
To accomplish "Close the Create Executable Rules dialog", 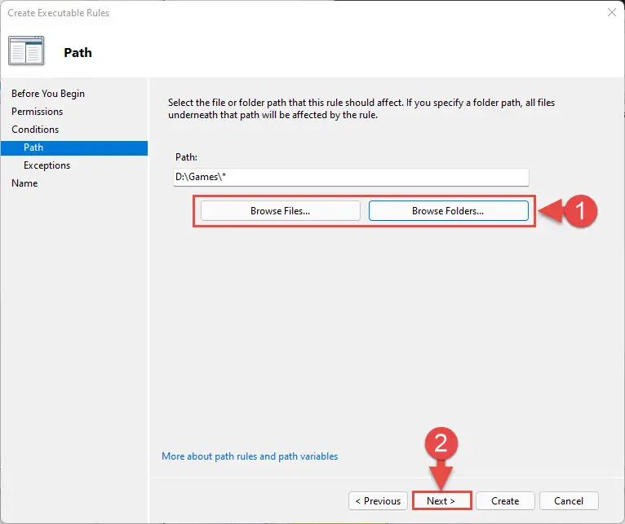I will [611, 12].
